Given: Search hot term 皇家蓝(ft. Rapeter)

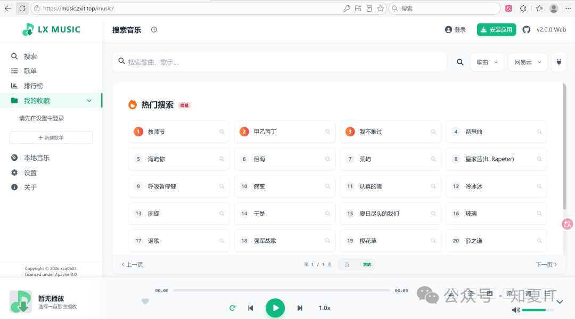Looking at the screenshot, I should point(496,159).
